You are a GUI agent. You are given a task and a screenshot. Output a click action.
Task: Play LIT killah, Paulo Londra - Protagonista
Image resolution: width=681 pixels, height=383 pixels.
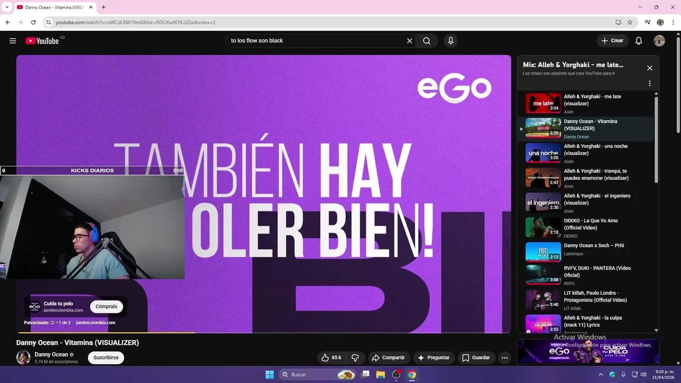(x=585, y=300)
